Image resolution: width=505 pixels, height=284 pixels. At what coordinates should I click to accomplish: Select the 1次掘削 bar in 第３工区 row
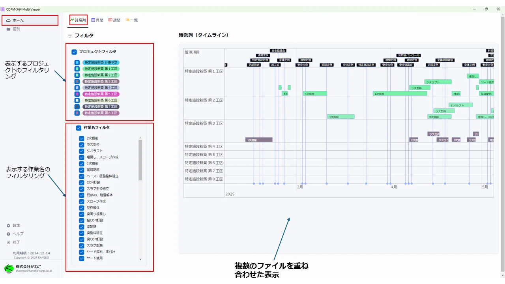pos(259,140)
